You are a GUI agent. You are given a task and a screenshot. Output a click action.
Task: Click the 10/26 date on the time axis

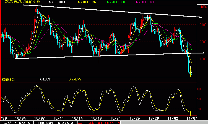tap(134, 118)
